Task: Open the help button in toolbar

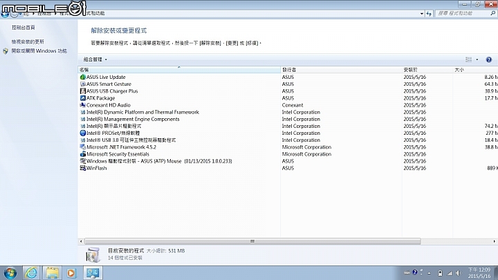Action: (489, 59)
